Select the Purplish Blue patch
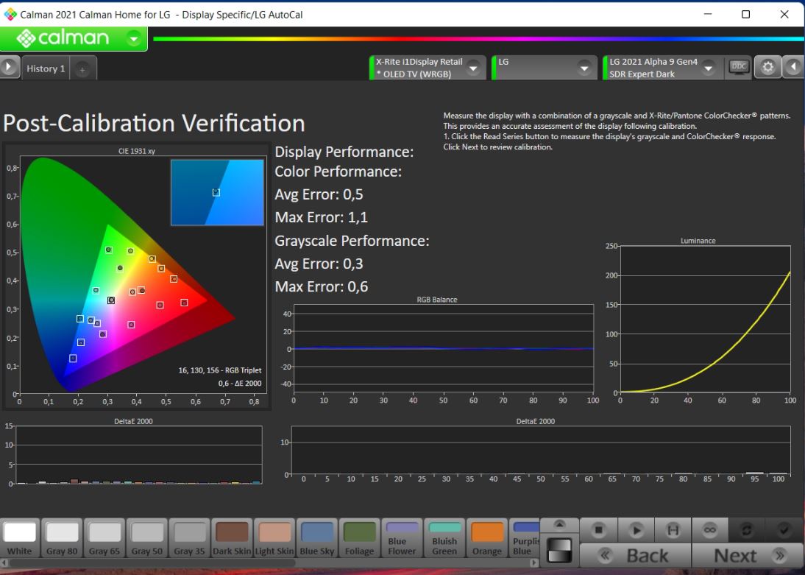 [525, 538]
